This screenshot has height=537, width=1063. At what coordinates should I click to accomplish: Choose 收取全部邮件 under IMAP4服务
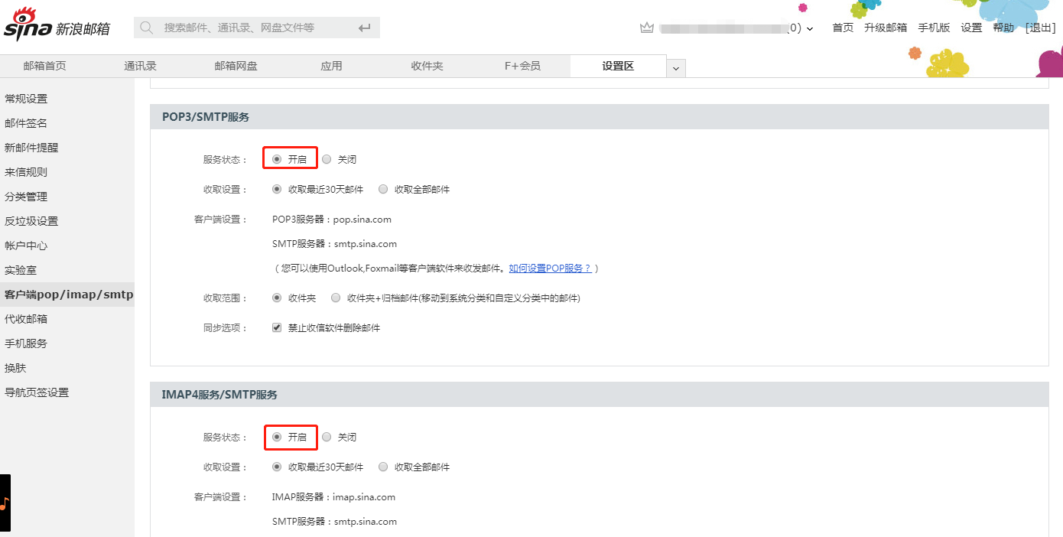tap(383, 467)
